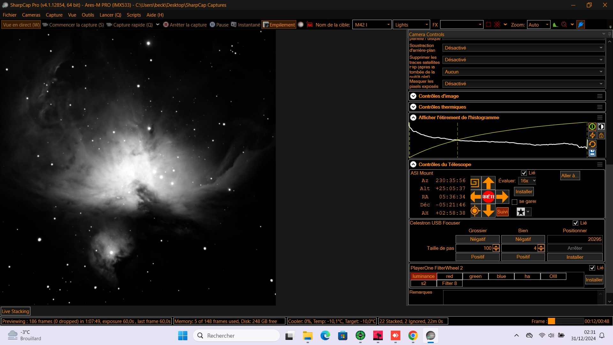
Task: Open the Scripts menu
Action: coord(134,15)
